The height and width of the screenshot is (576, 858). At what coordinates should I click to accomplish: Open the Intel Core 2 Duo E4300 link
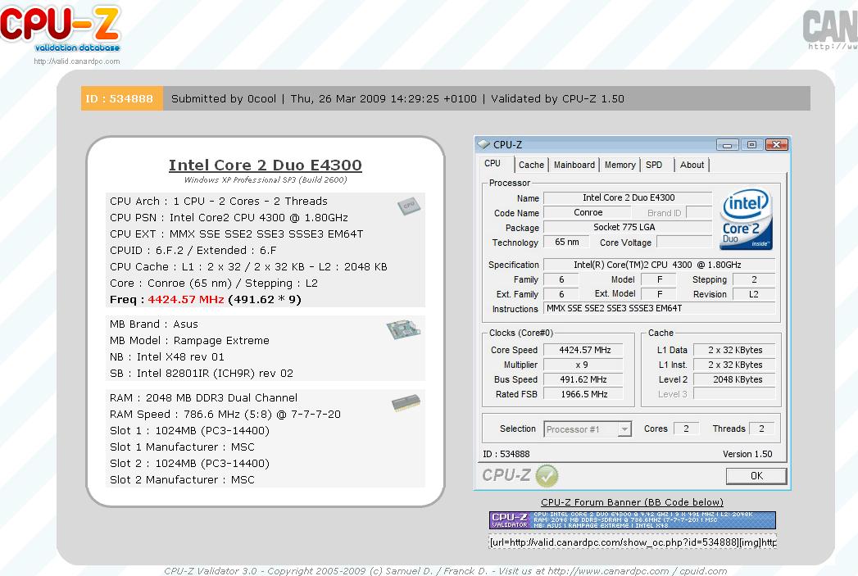[265, 165]
